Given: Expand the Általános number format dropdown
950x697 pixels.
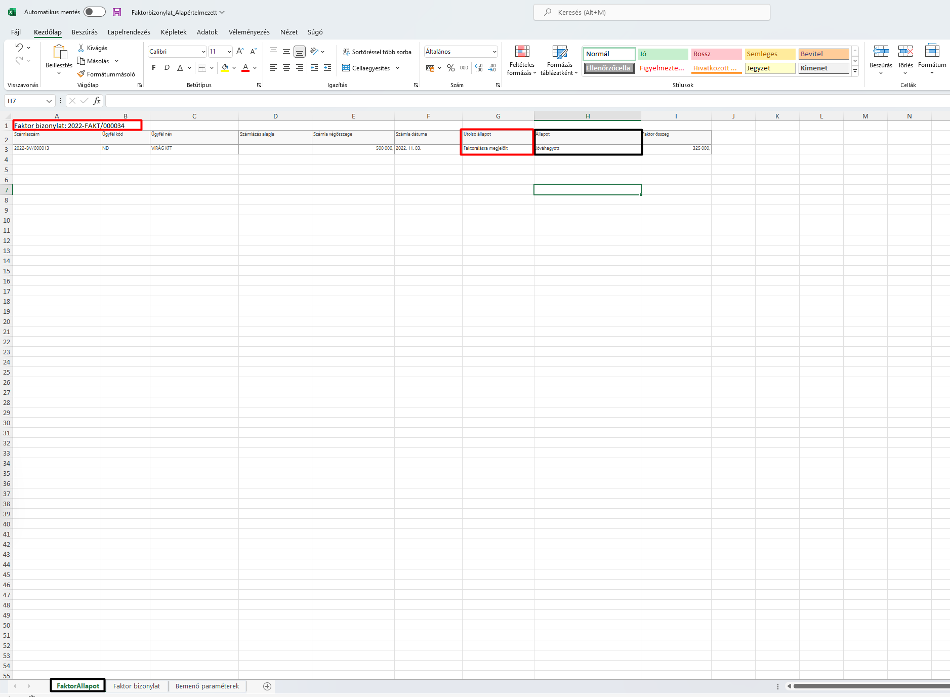Looking at the screenshot, I should pos(493,51).
